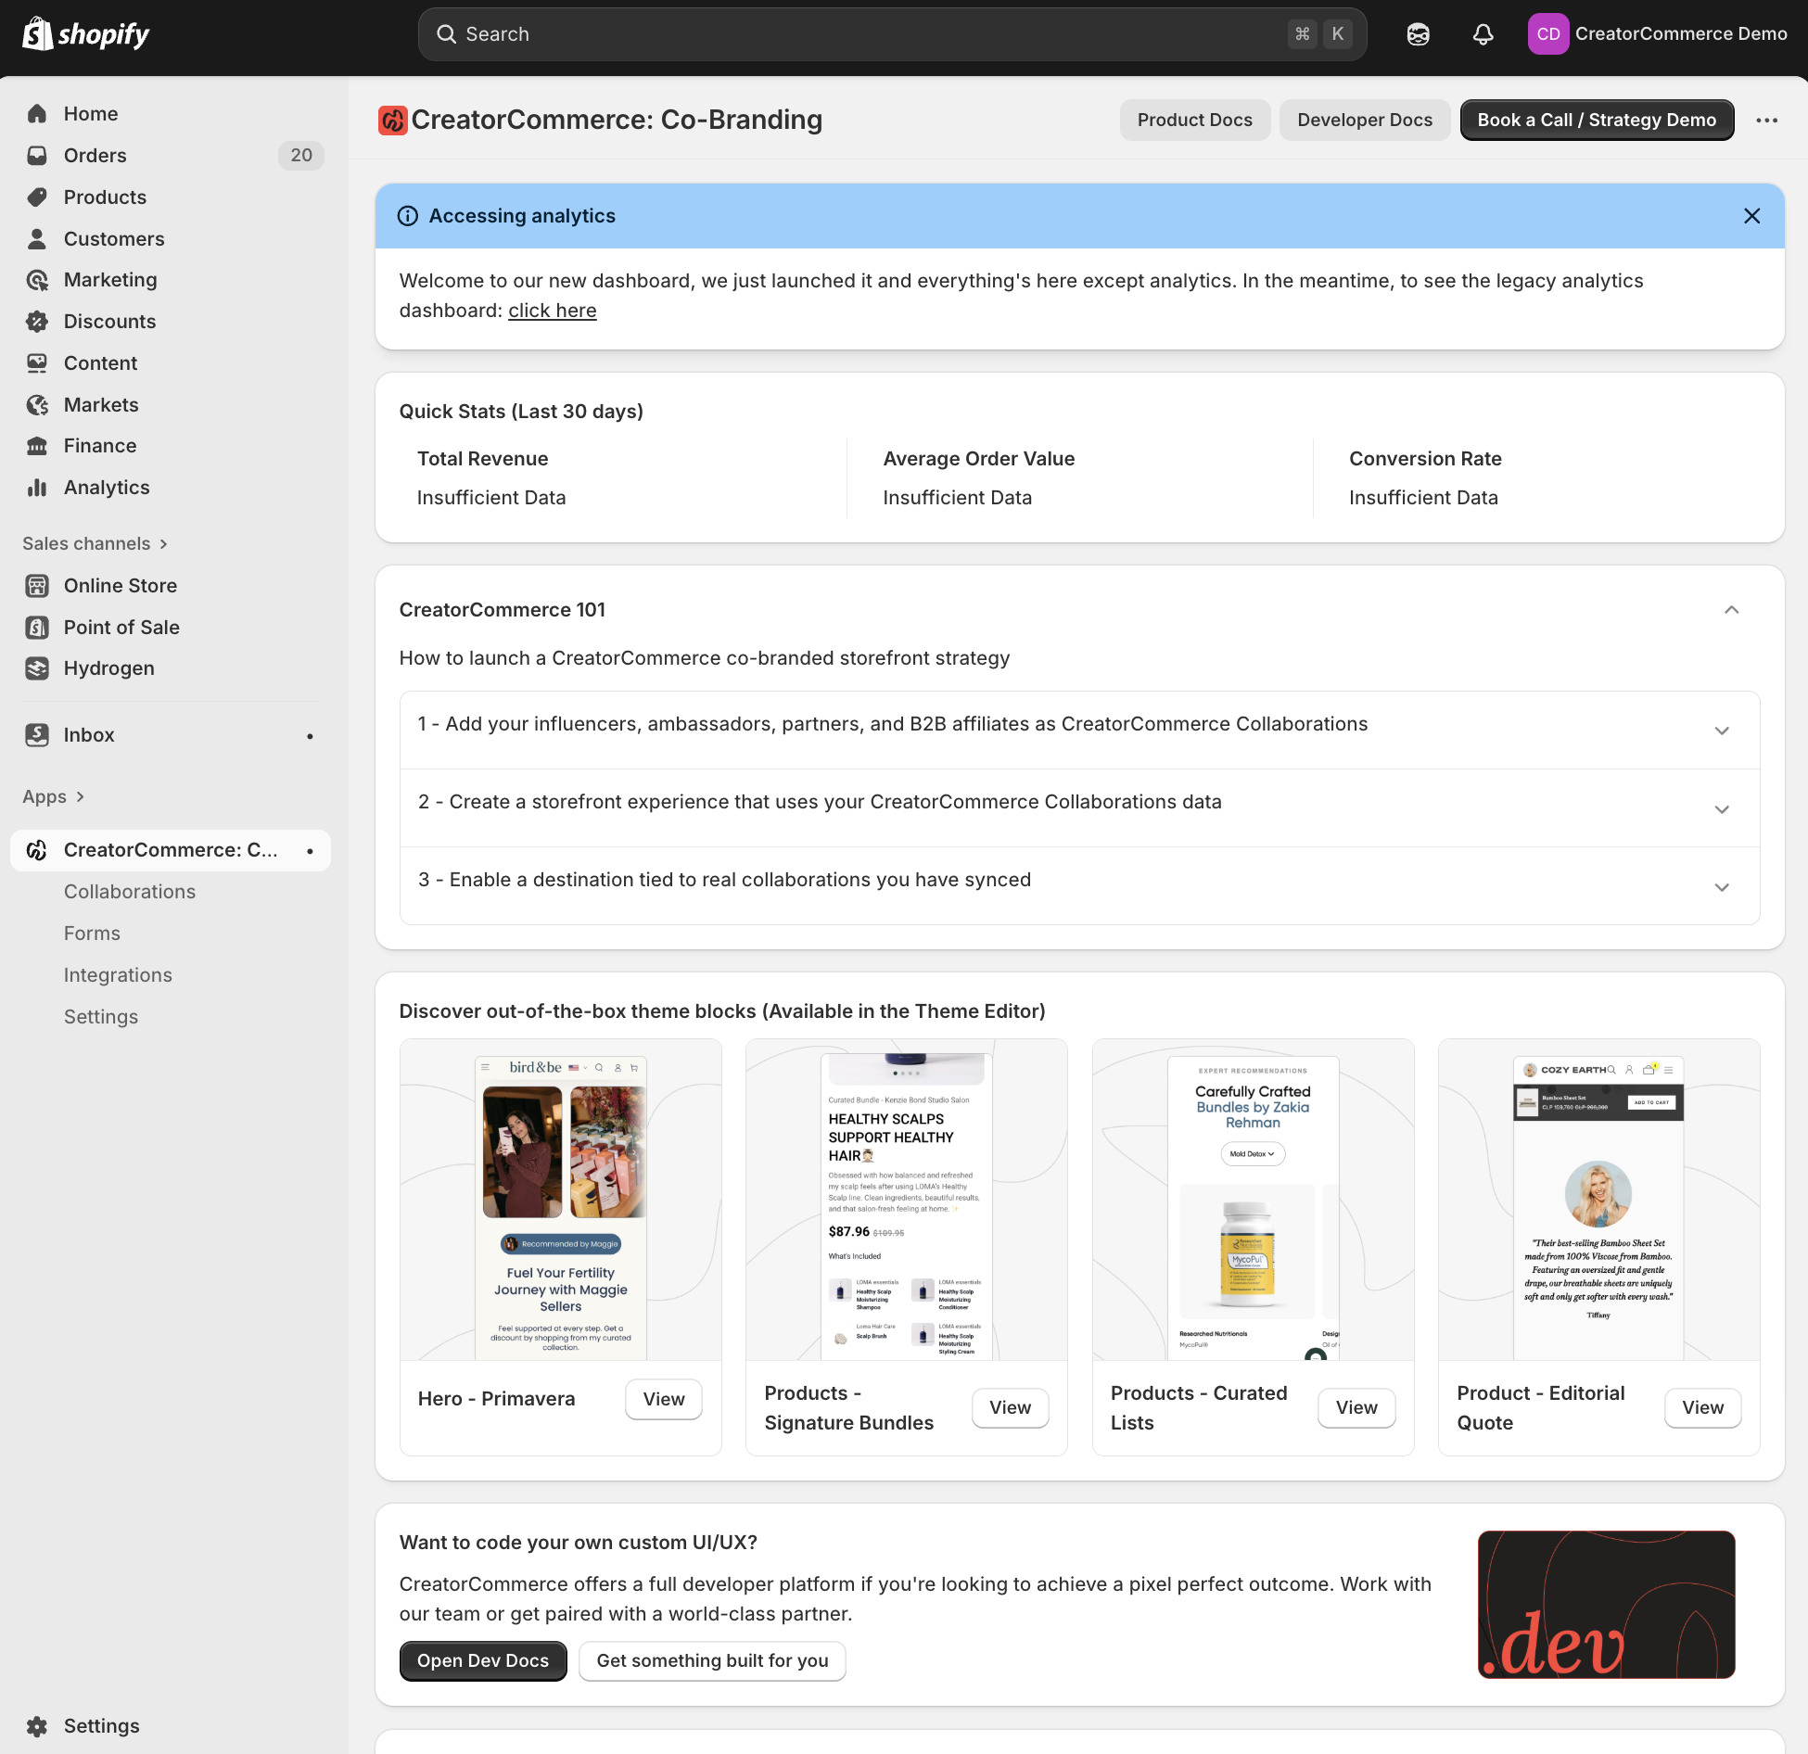Open the notifications bell
Image resolution: width=1808 pixels, height=1754 pixels.
click(1483, 34)
